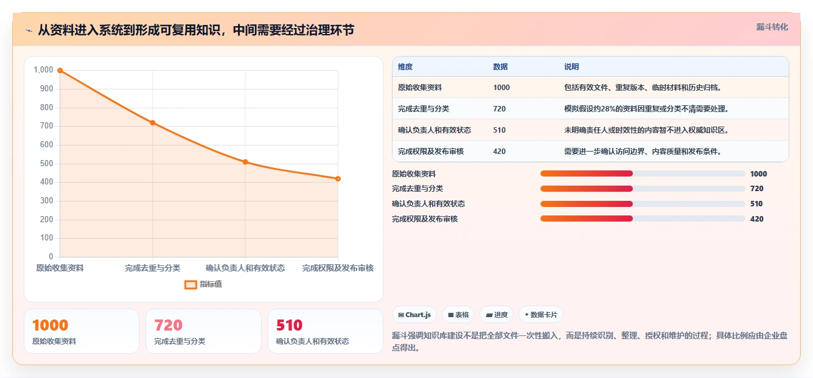This screenshot has width=813, height=378.
Task: Click y-axis label 200
Action: [47, 220]
